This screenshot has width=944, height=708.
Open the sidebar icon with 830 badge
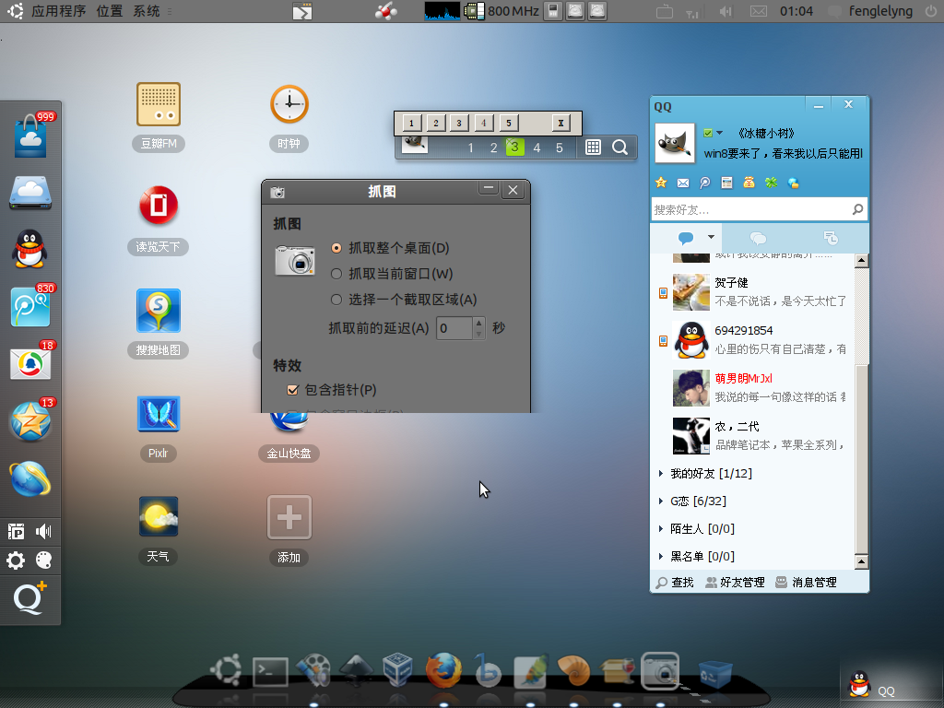point(30,305)
